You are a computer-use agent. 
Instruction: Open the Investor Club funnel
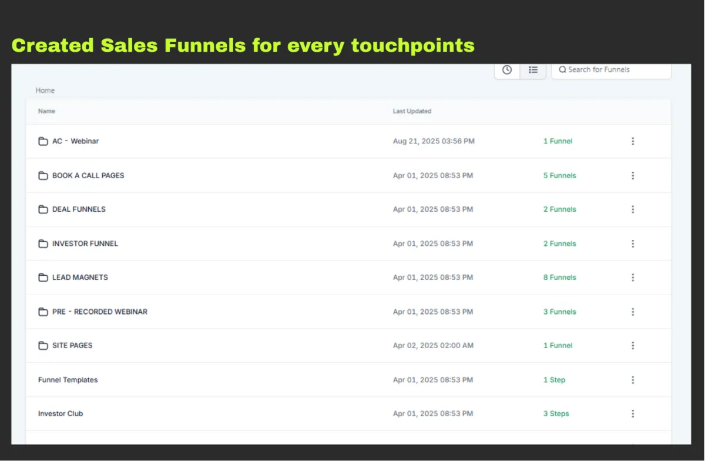61,413
